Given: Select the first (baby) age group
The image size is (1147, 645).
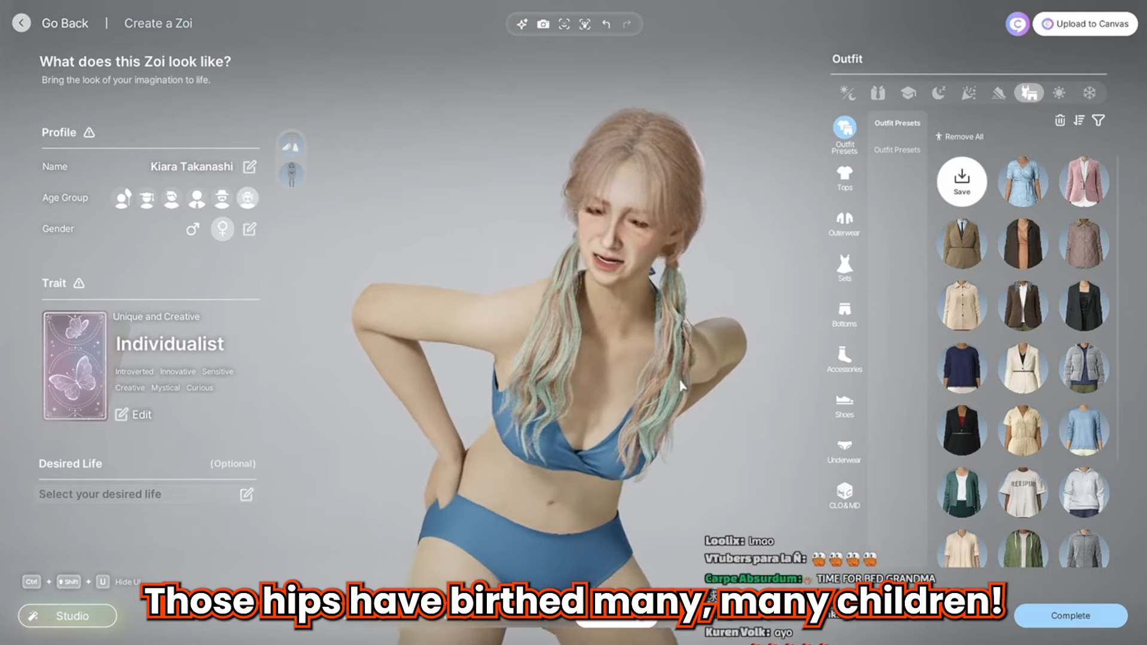Looking at the screenshot, I should (x=123, y=198).
